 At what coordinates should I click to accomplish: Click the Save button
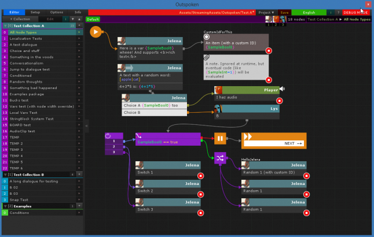click(x=284, y=12)
